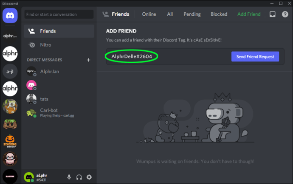Open the inbox icon in header
The image size is (293, 184).
(x=273, y=14)
